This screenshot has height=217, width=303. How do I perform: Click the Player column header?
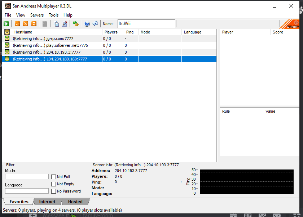tap(245, 32)
